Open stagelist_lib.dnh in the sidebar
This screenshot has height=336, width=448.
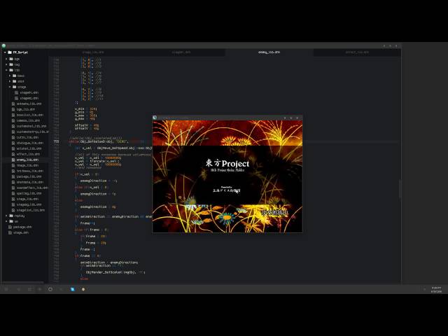31,210
